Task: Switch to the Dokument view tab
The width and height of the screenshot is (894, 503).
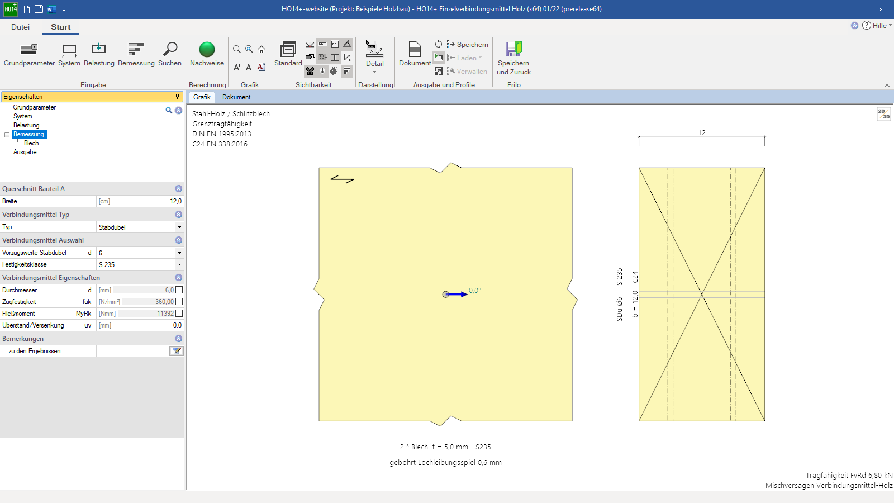Action: pos(236,97)
